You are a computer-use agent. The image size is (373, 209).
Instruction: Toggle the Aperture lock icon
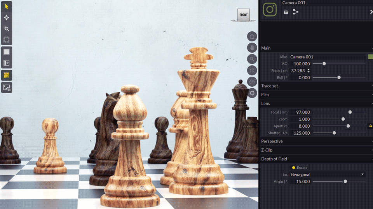[370, 126]
